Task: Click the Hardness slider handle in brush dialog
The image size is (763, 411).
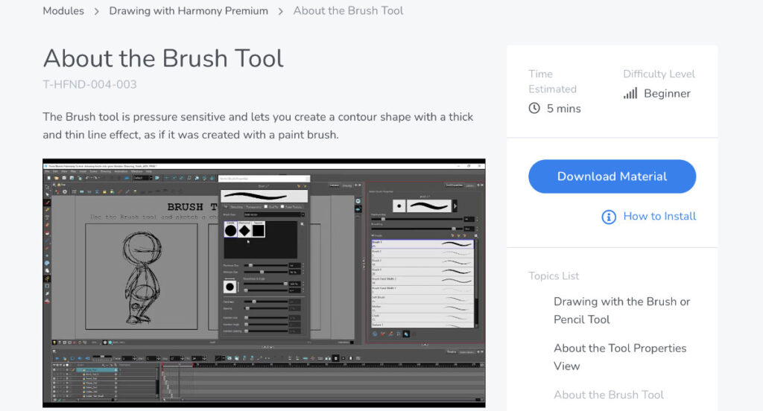Action: pyautogui.click(x=254, y=302)
